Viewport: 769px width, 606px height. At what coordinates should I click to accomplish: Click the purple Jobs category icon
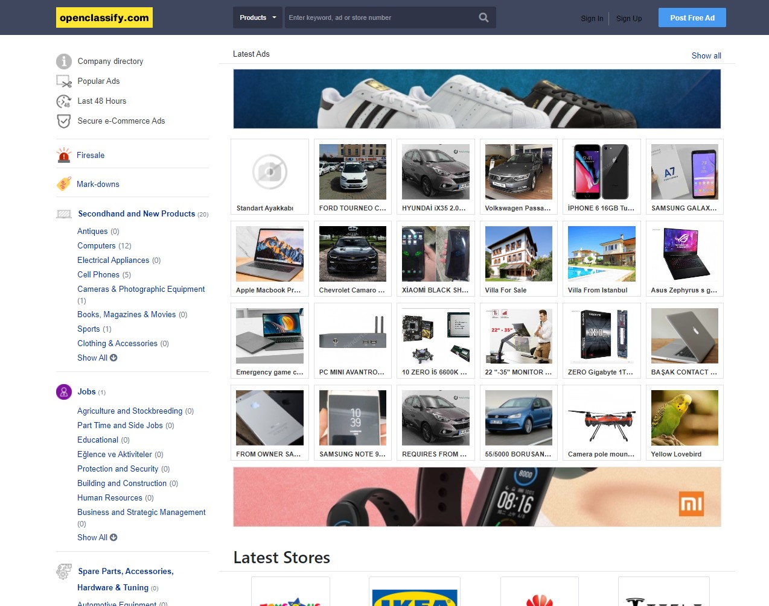point(64,392)
